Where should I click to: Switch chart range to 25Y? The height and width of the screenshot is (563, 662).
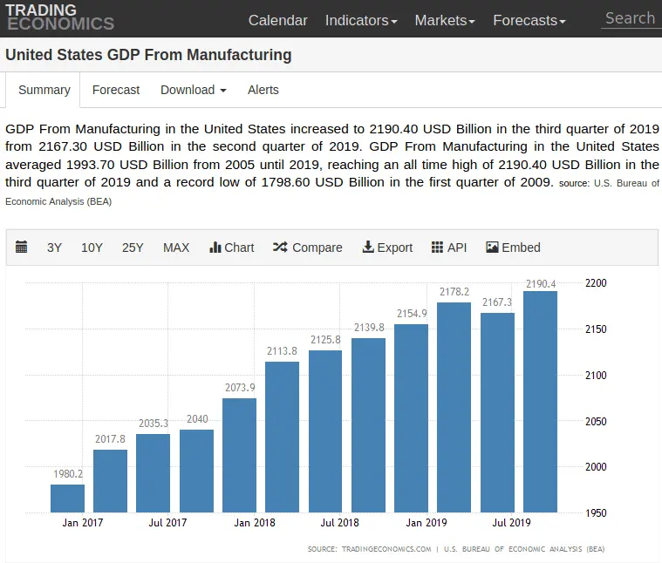[x=133, y=248]
